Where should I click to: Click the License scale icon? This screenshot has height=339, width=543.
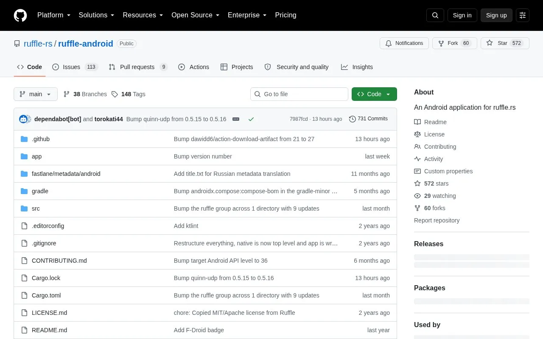pyautogui.click(x=417, y=134)
